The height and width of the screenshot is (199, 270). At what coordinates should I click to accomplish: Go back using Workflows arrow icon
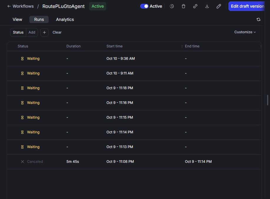coord(9,6)
